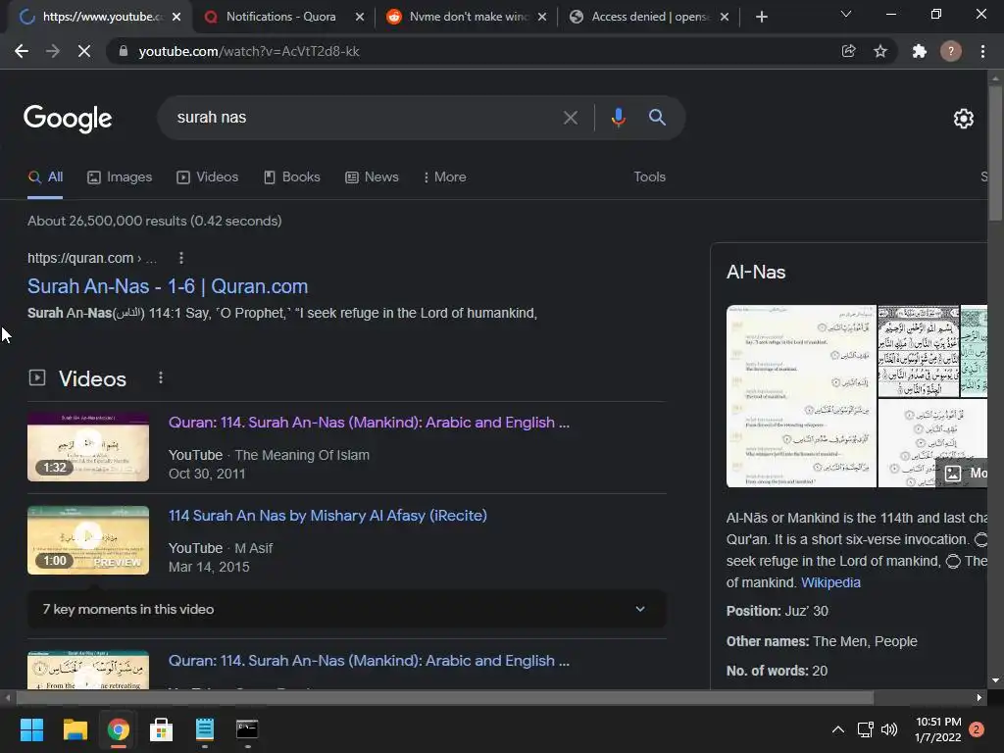Open the third Surah An-Nas video link
The image size is (1004, 753).
point(369,661)
